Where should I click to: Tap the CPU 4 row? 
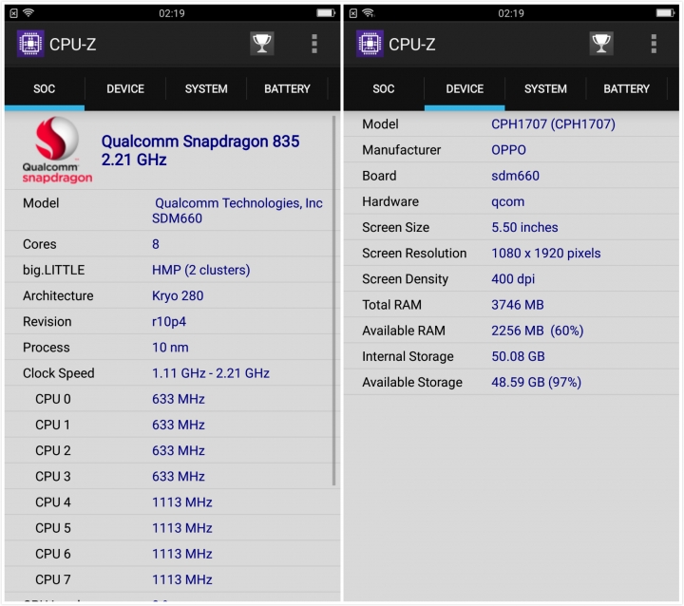tap(172, 502)
